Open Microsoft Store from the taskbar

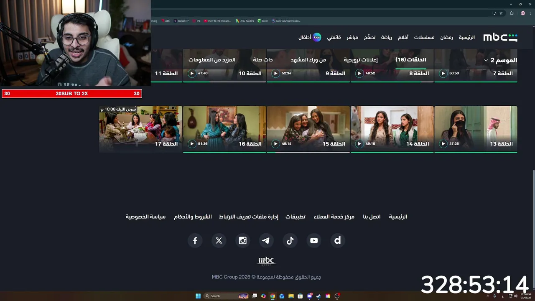click(x=300, y=296)
